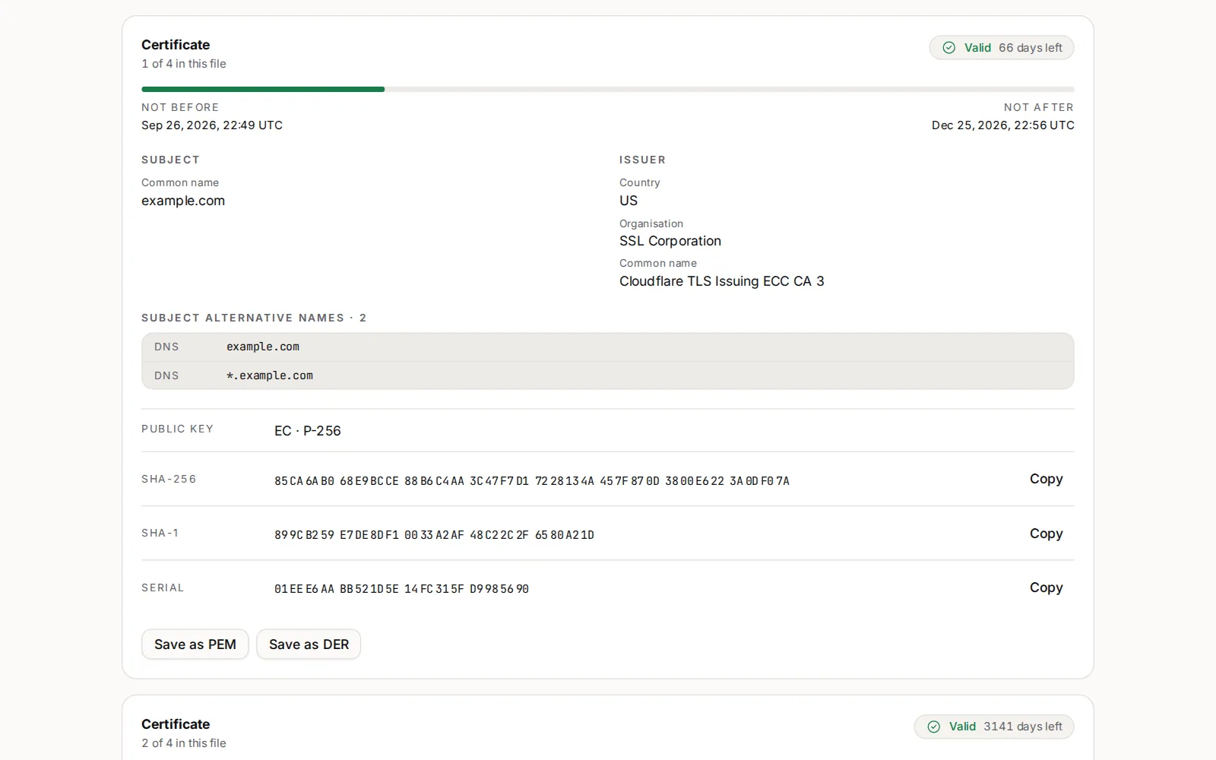
Task: Click the certificate validity progress bar
Action: 608,90
